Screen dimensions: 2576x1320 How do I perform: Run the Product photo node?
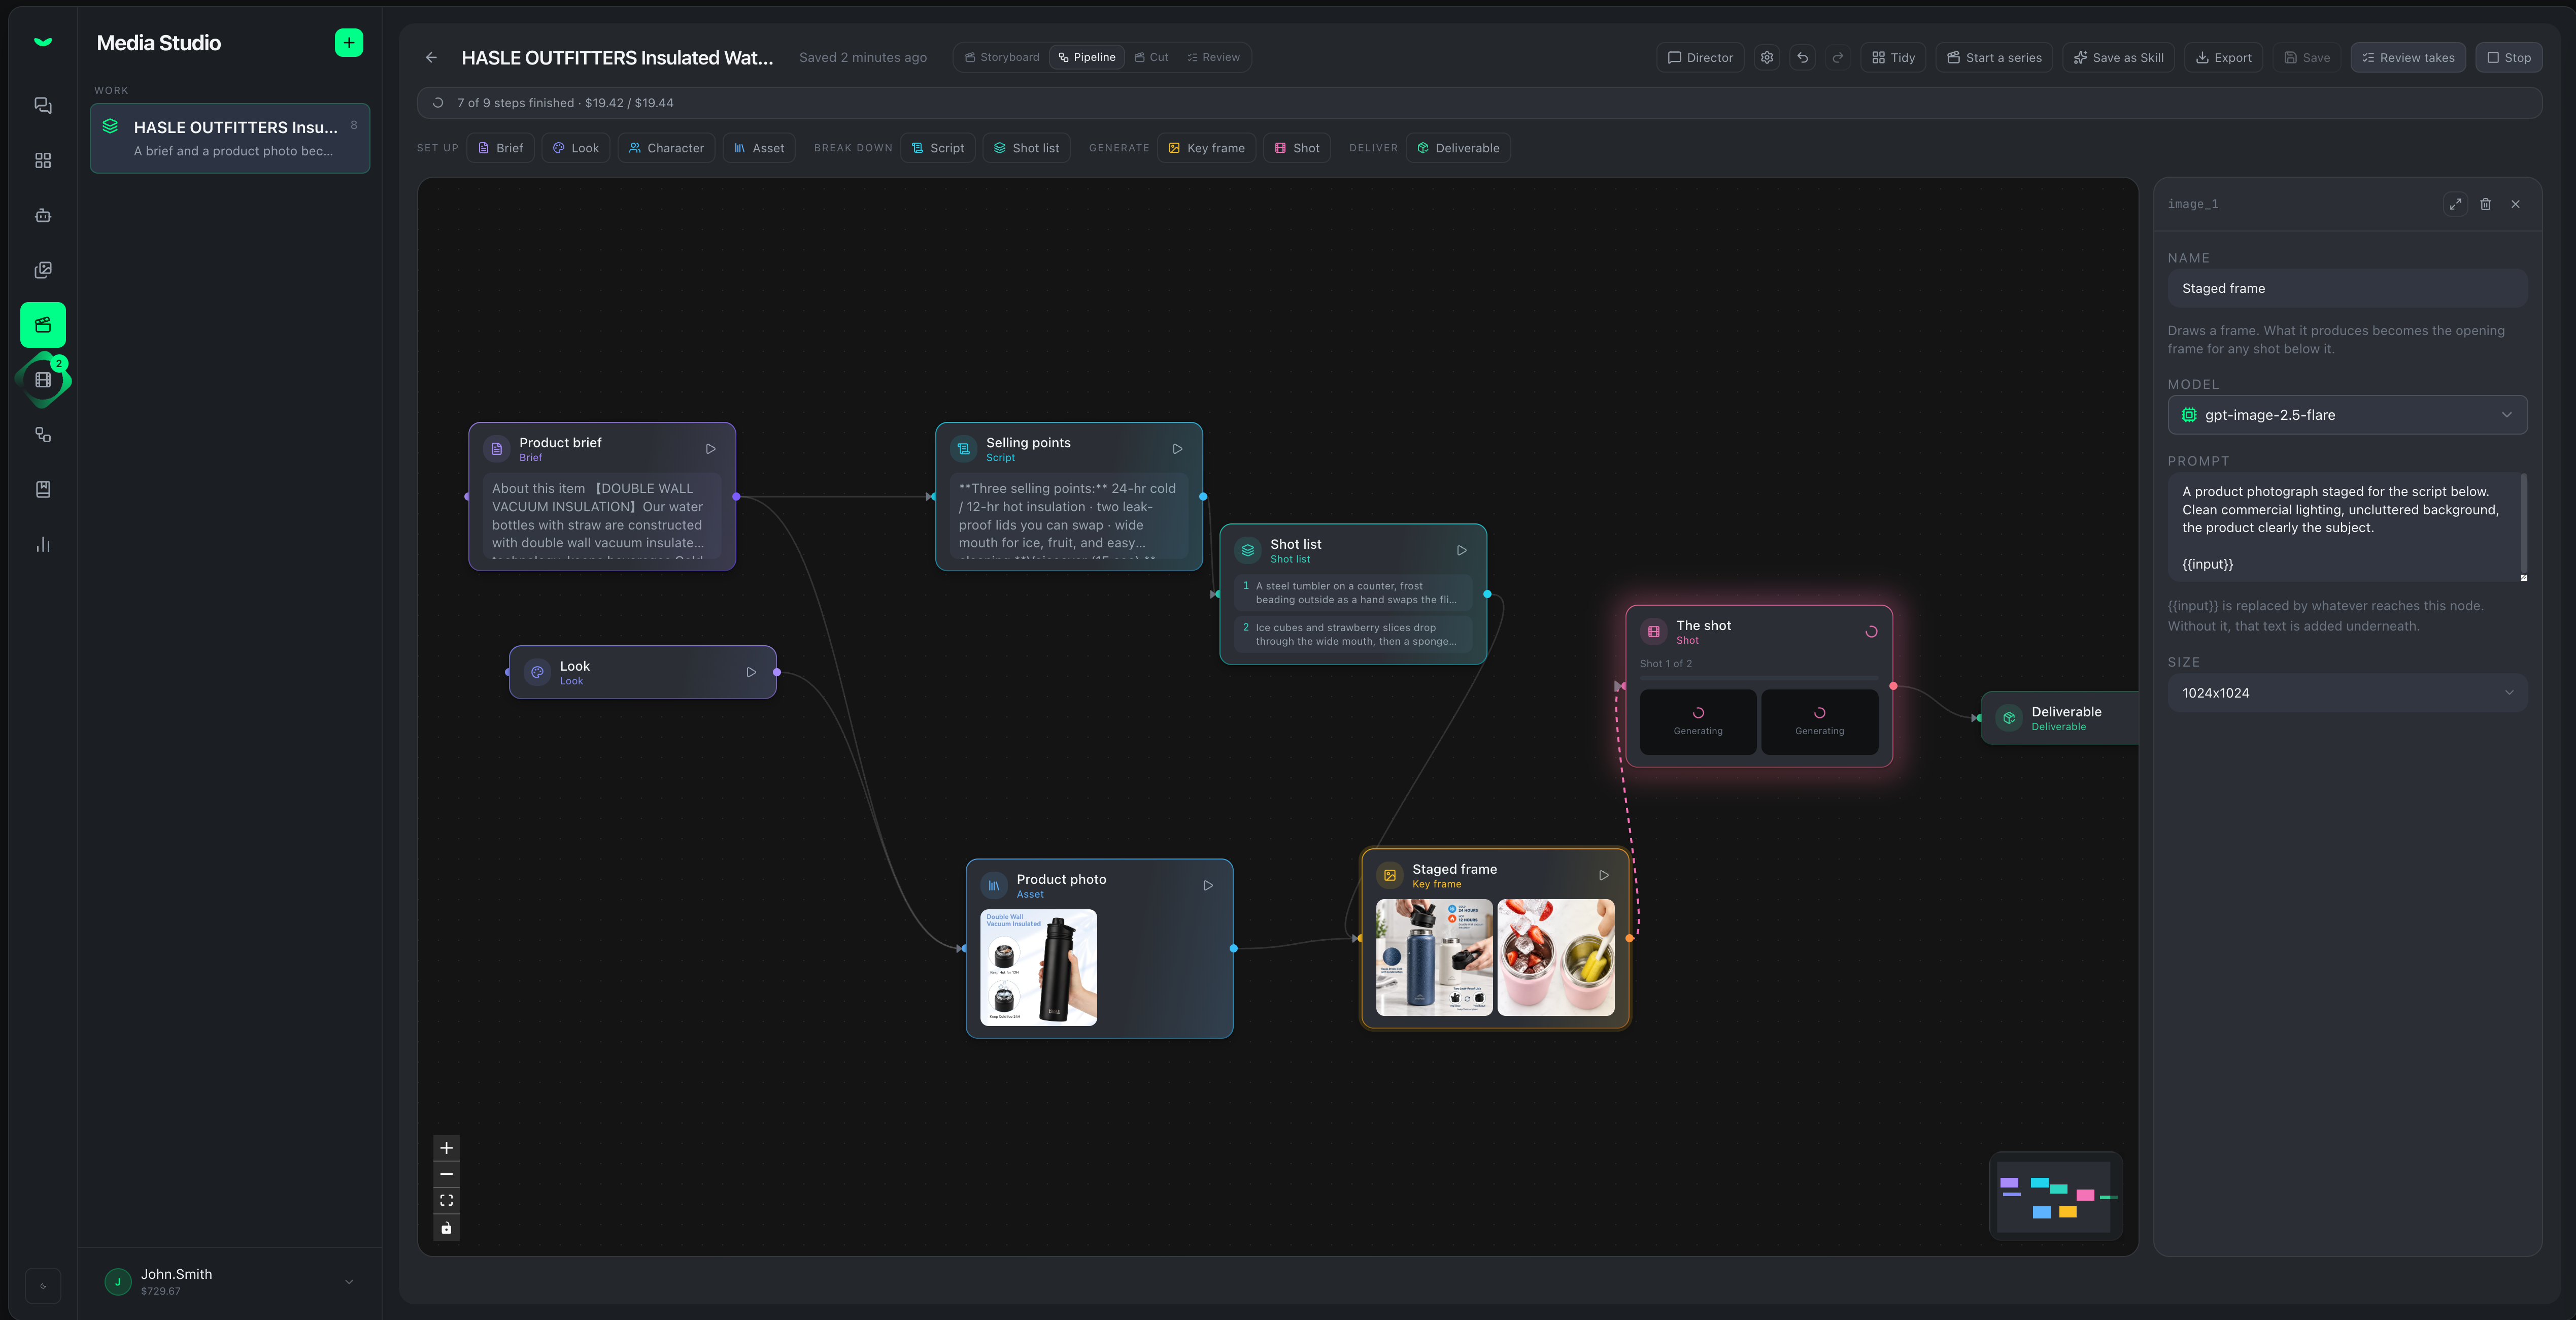point(1208,886)
